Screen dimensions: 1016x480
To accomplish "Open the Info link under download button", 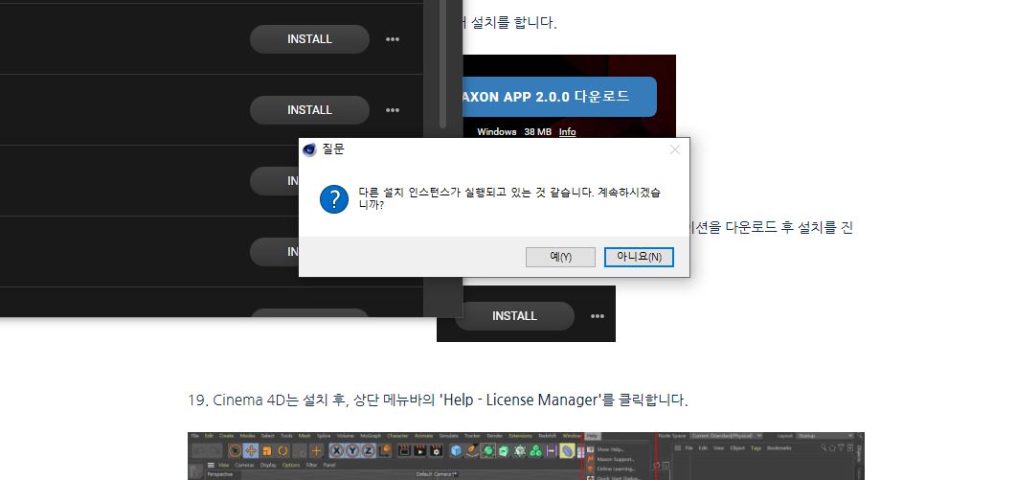I will point(567,131).
